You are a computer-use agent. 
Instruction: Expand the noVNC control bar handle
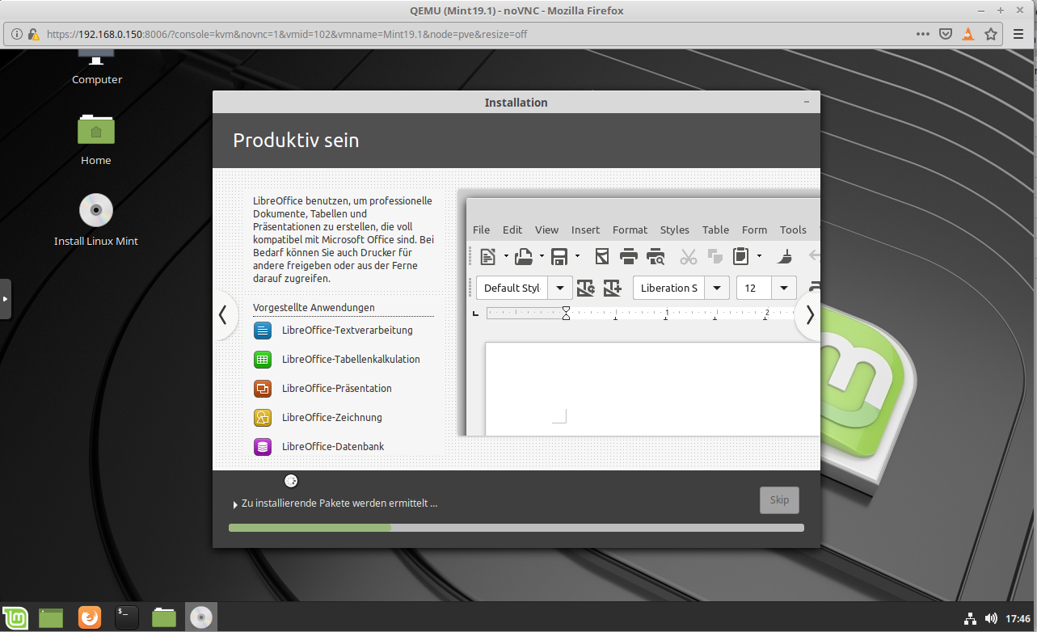tap(5, 299)
